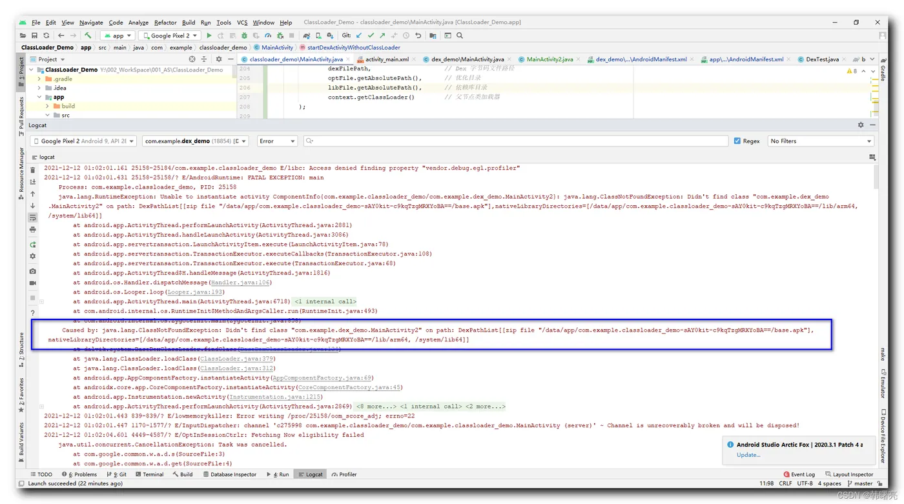
Task: Click the logcat header settings gear icon
Action: tap(33, 256)
